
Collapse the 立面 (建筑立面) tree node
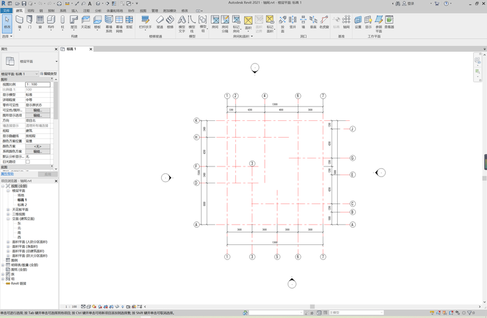coord(9,219)
